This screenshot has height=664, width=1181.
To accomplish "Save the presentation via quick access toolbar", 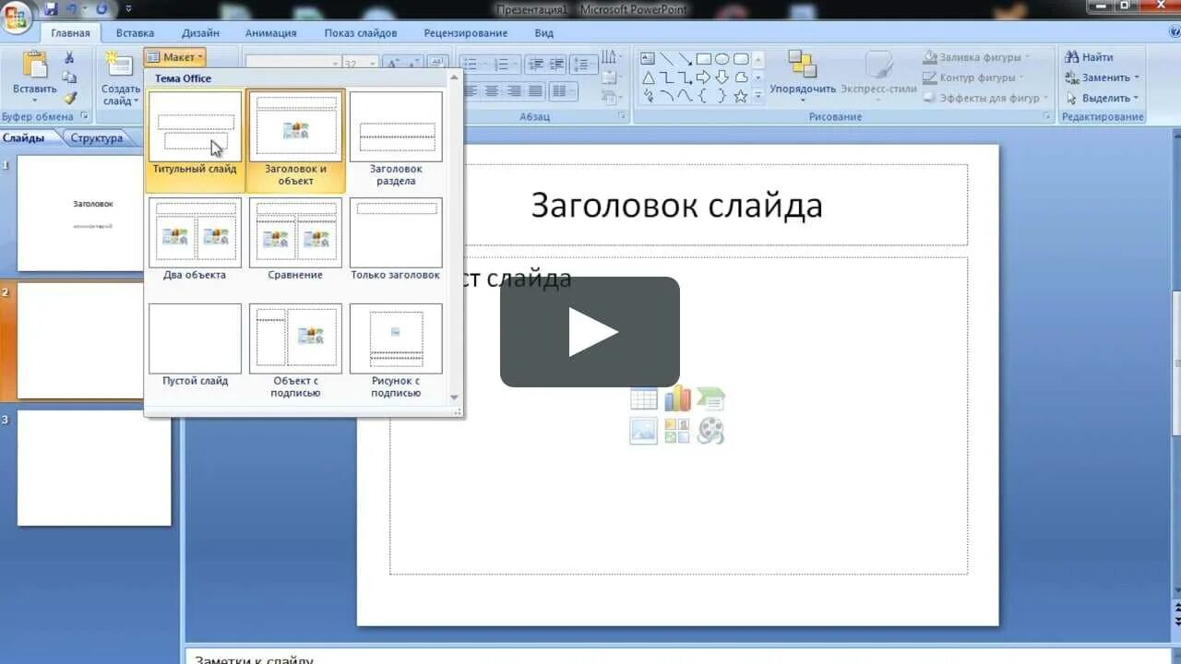I will pos(51,9).
